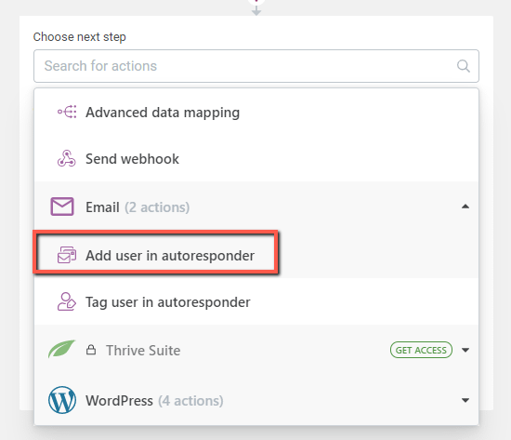The height and width of the screenshot is (440, 511).
Task: Choose Add user in autoresponder
Action: [256, 255]
